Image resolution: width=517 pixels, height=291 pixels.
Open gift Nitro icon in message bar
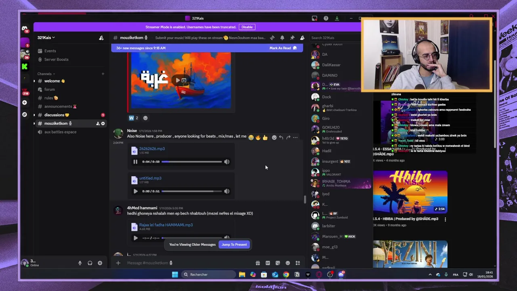point(258,263)
